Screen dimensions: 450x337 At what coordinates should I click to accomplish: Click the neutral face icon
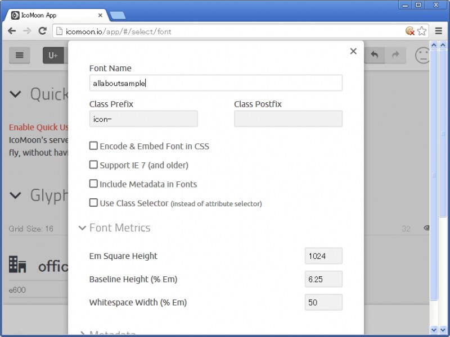pos(422,55)
